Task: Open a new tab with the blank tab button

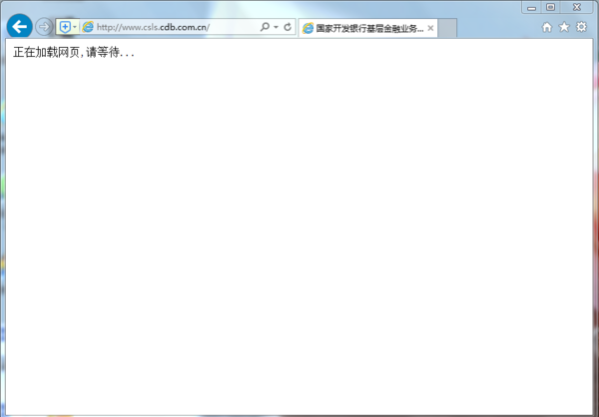Action: [447, 29]
